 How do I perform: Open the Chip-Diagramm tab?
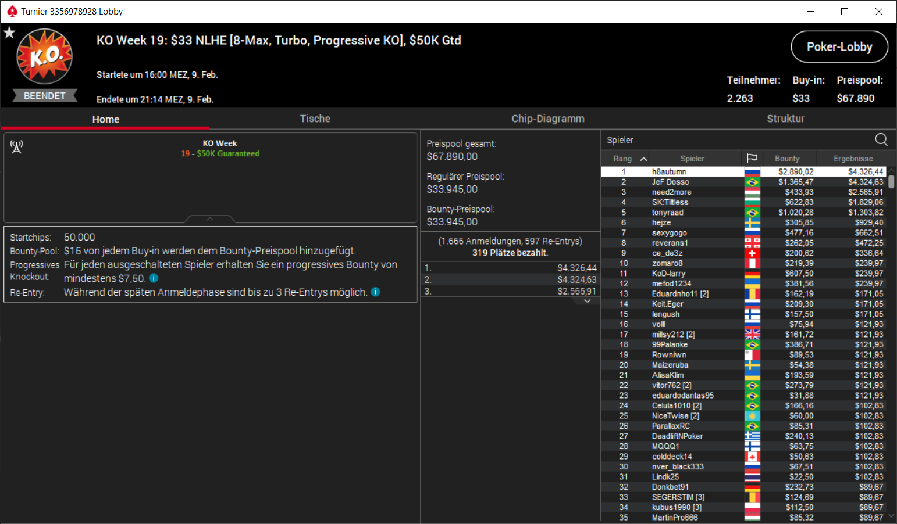548,119
